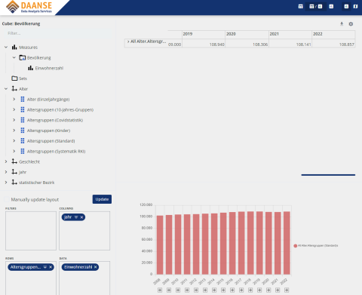
Task: Click the Filter... search field
Action: 57,33
